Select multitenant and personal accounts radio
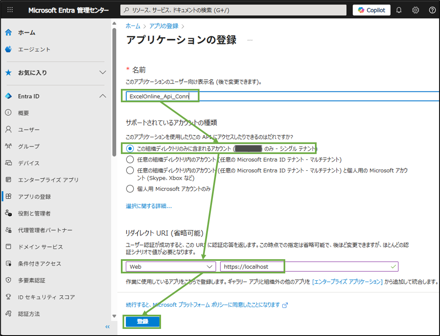Image resolution: width=440 pixels, height=336 pixels. pyautogui.click(x=130, y=170)
